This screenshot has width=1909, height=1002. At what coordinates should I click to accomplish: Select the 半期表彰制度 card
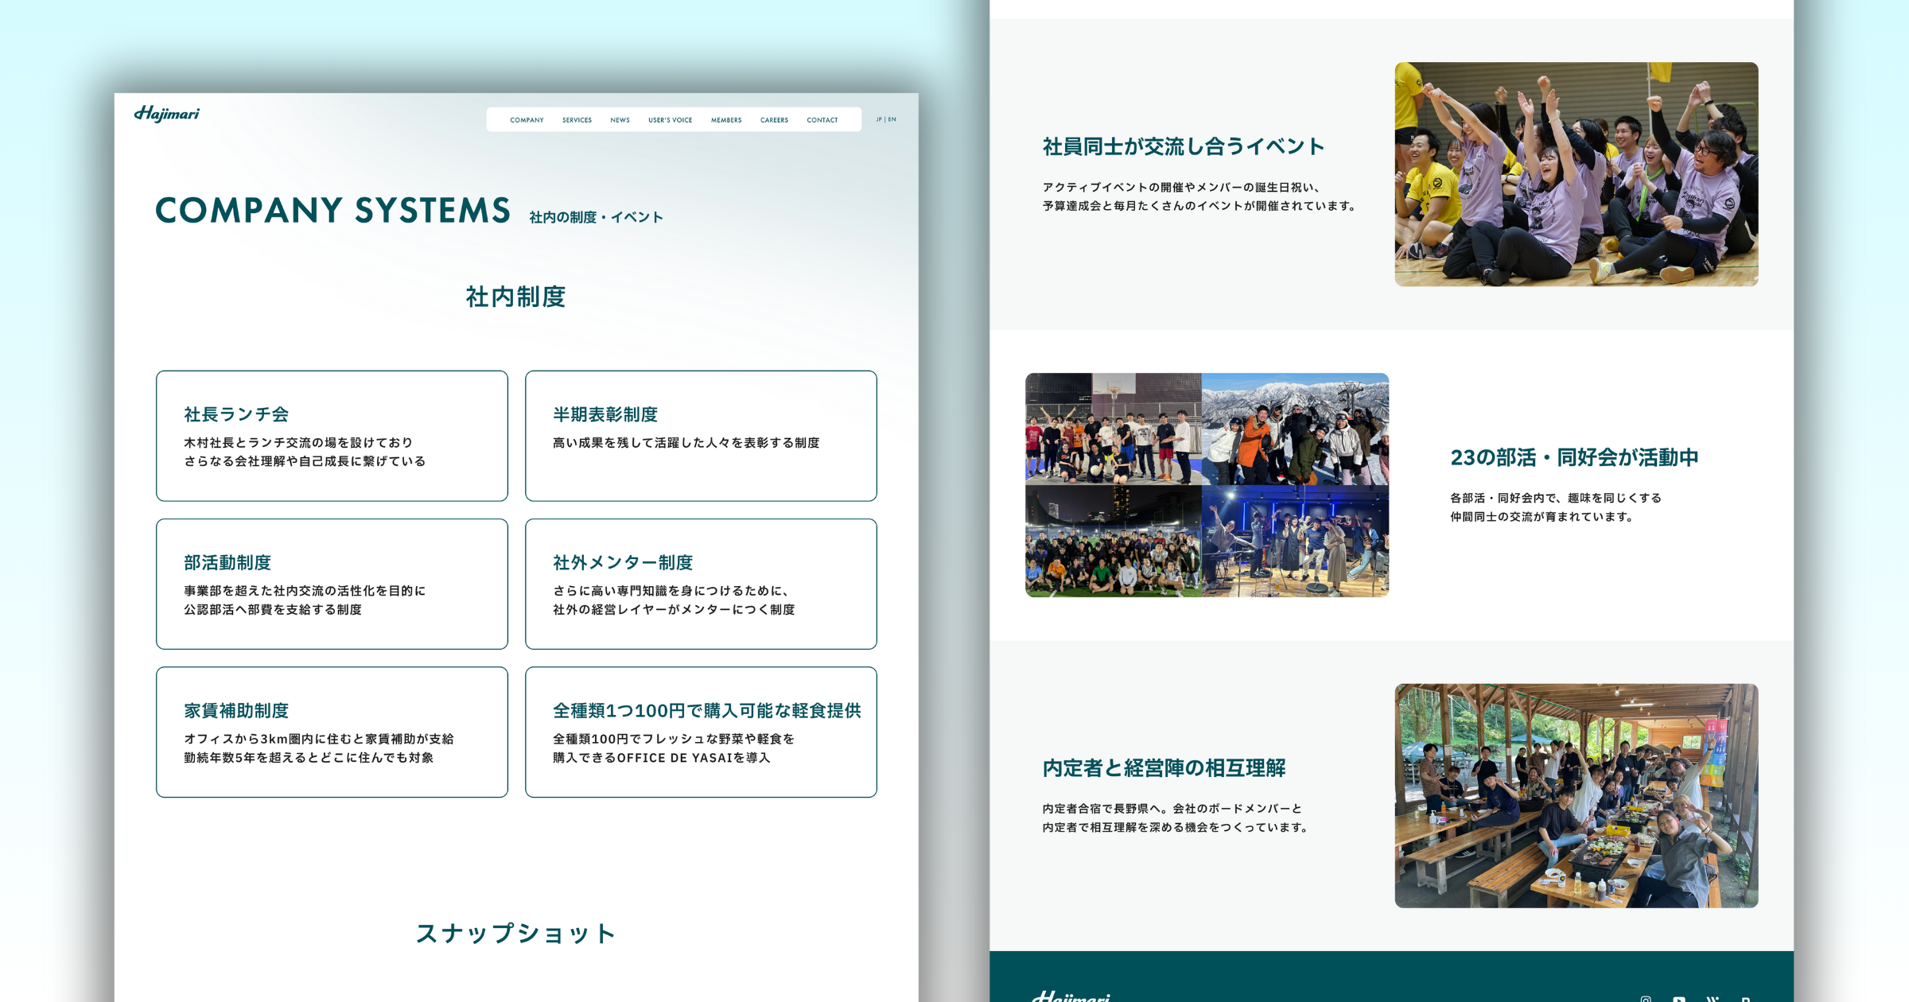[x=701, y=436]
